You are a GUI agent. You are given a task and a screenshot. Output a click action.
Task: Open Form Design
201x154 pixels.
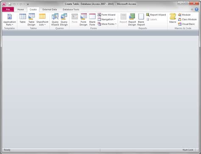84,20
